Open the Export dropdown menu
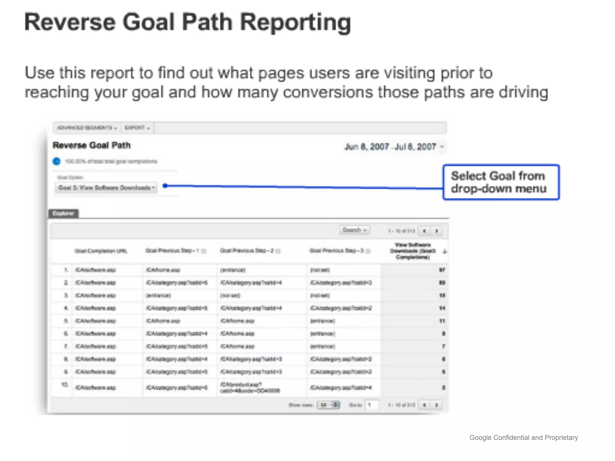 (137, 128)
